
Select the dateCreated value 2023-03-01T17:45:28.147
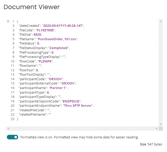pos(63,26)
